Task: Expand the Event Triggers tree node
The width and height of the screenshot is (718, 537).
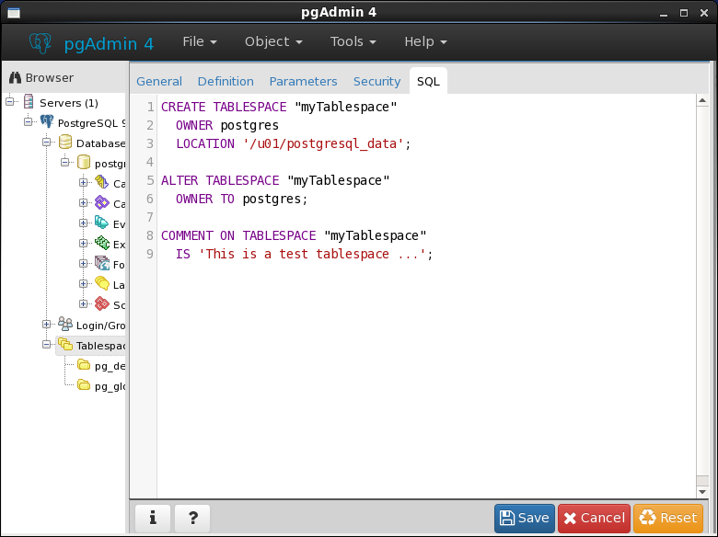Action: coord(84,223)
